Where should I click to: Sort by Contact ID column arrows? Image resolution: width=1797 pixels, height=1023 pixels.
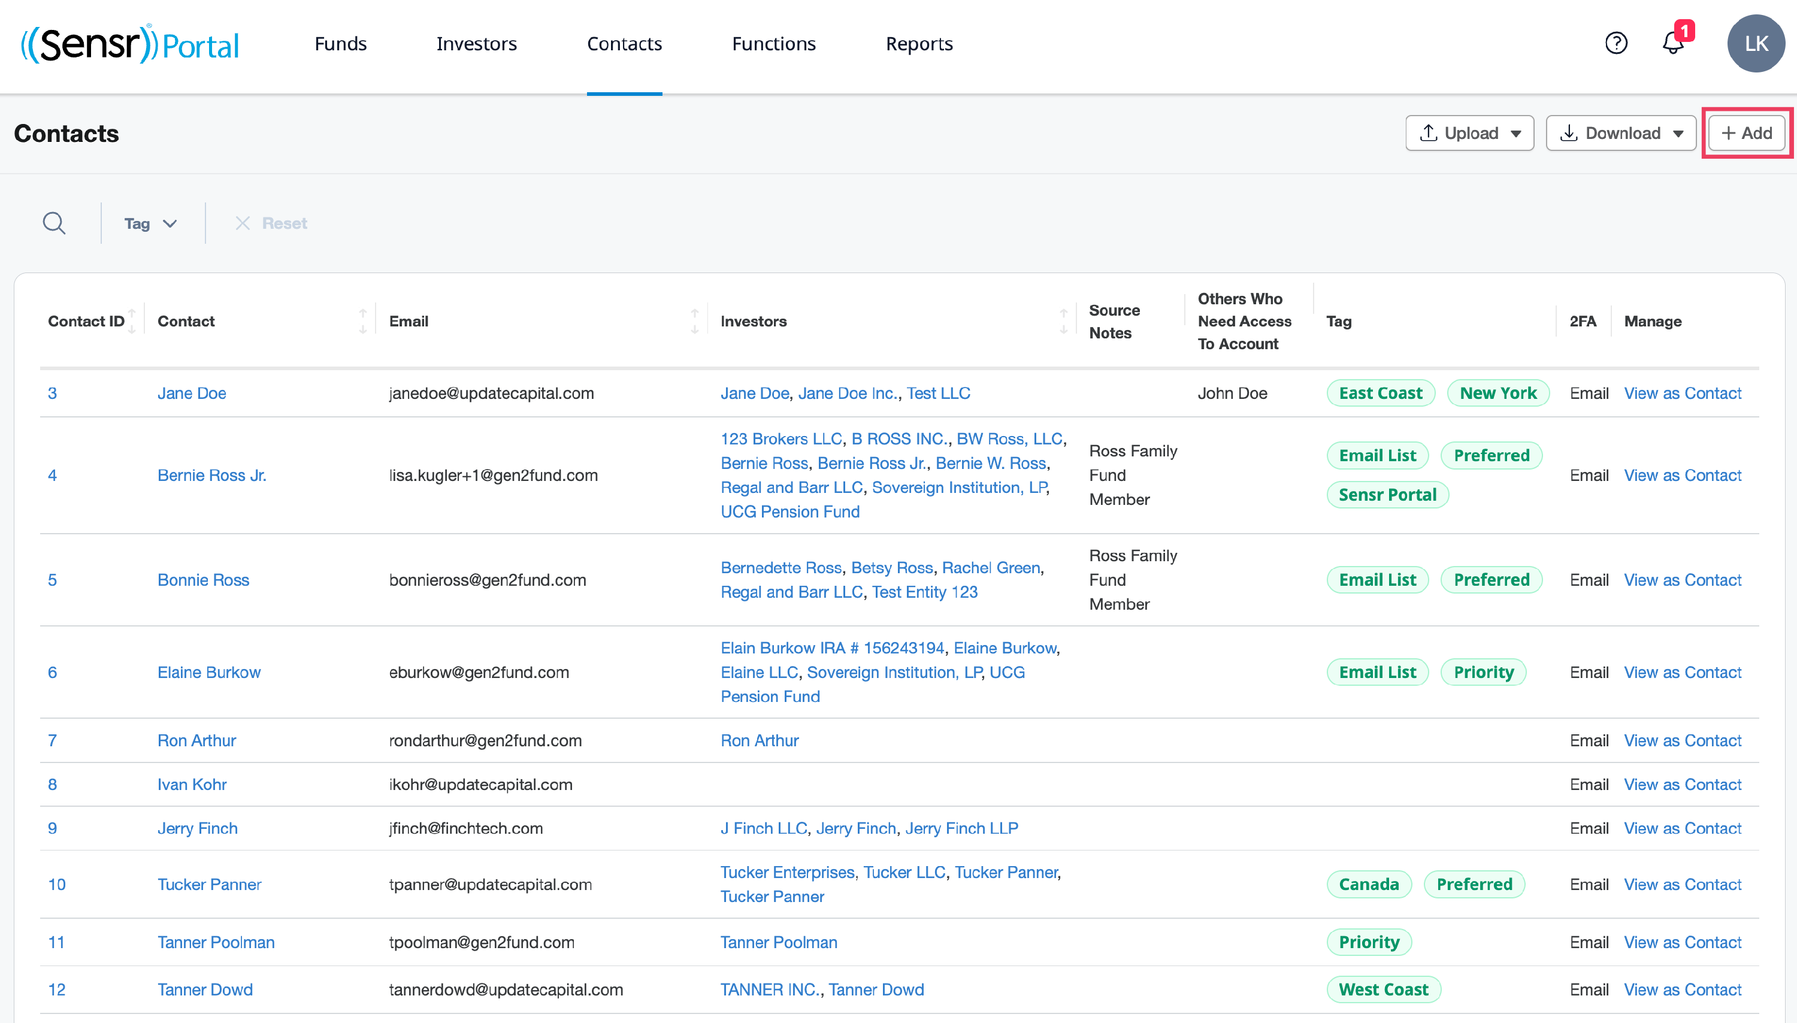[x=132, y=321]
